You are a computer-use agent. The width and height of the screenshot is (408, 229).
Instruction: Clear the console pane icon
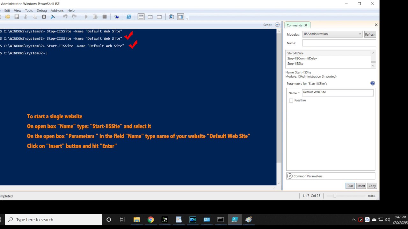point(53,17)
